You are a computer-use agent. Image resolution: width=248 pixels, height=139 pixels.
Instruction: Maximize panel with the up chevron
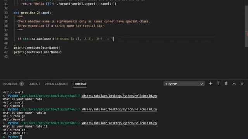point(234,84)
